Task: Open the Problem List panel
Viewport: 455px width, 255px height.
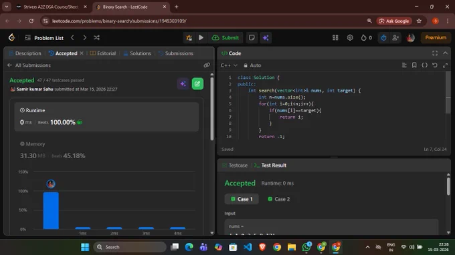Action: click(x=44, y=38)
